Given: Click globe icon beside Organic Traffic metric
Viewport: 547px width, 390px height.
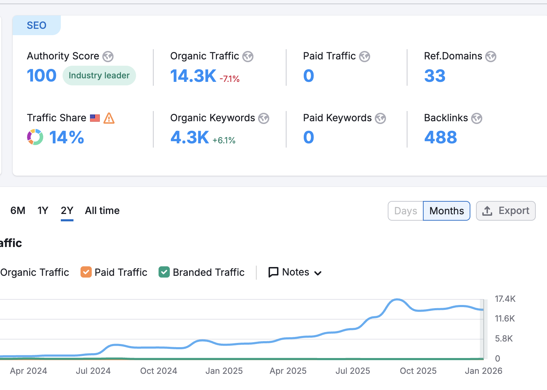Looking at the screenshot, I should [x=248, y=57].
